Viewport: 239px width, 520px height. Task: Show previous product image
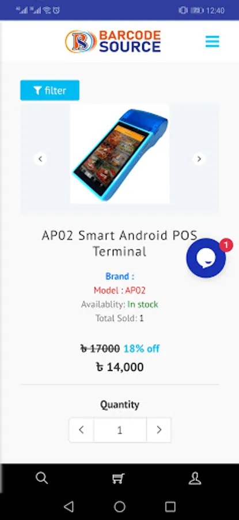coord(40,159)
